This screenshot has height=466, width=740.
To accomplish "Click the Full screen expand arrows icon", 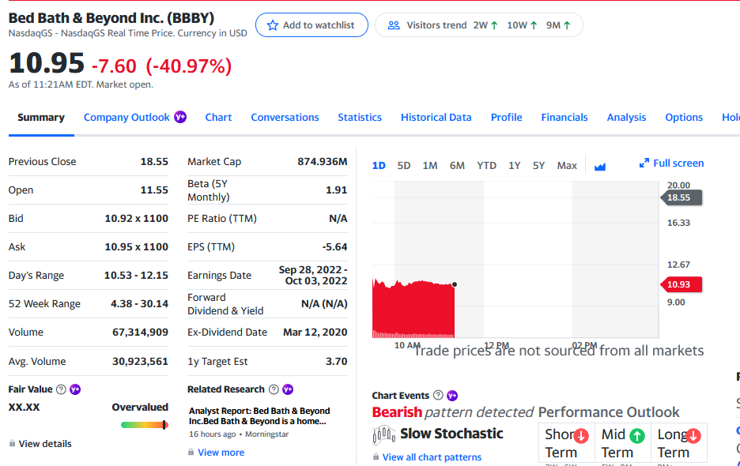I will (644, 163).
